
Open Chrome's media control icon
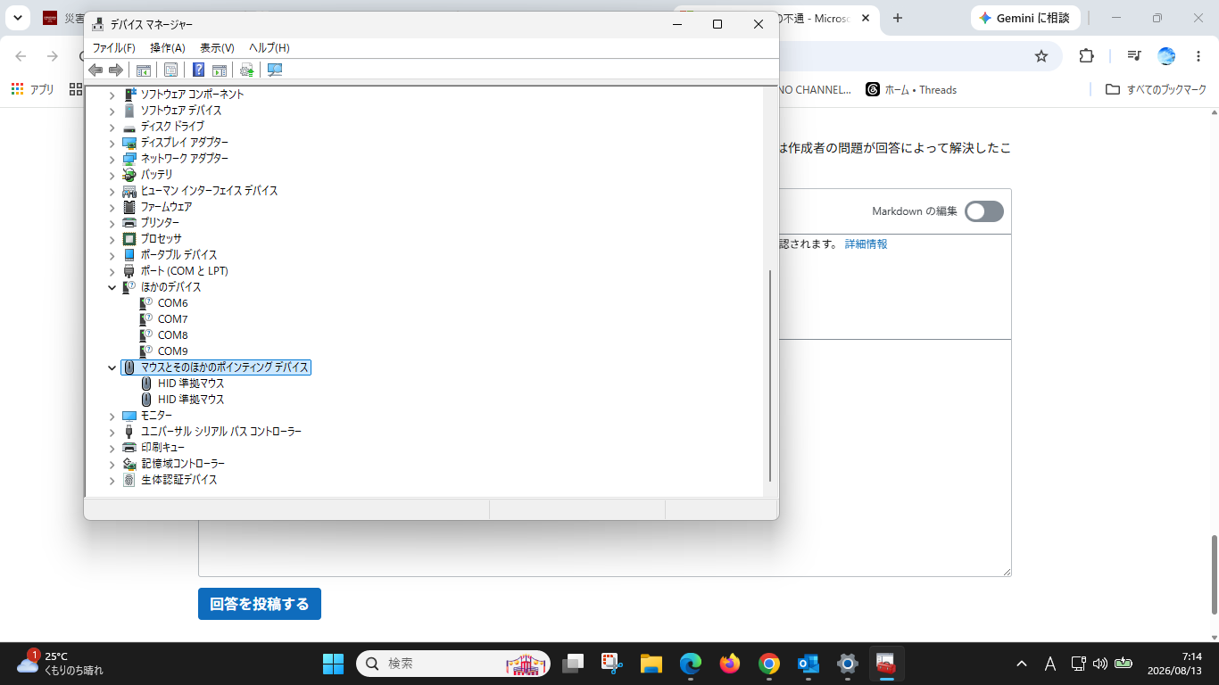pos(1134,56)
